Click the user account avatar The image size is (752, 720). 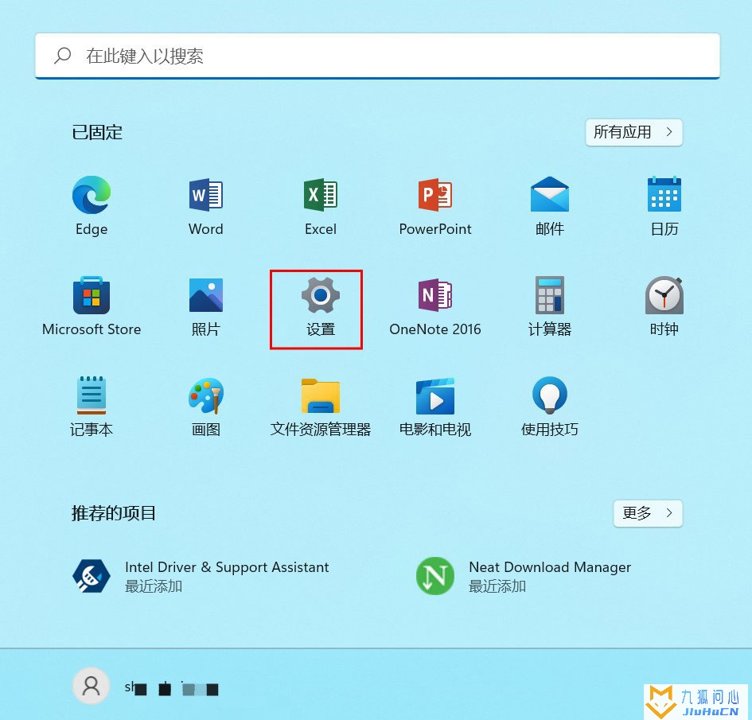pos(92,686)
